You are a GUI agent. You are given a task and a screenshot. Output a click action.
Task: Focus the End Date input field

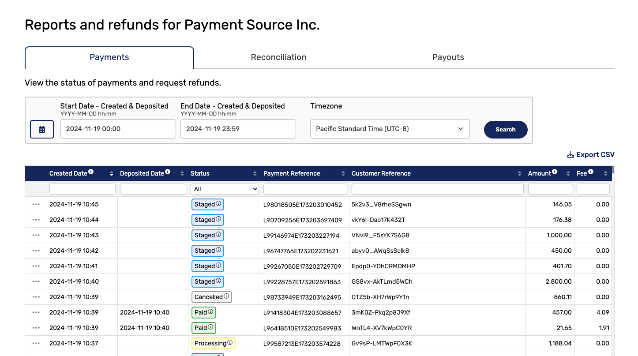[238, 129]
